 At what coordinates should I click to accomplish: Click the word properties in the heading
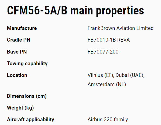pos(120,11)
